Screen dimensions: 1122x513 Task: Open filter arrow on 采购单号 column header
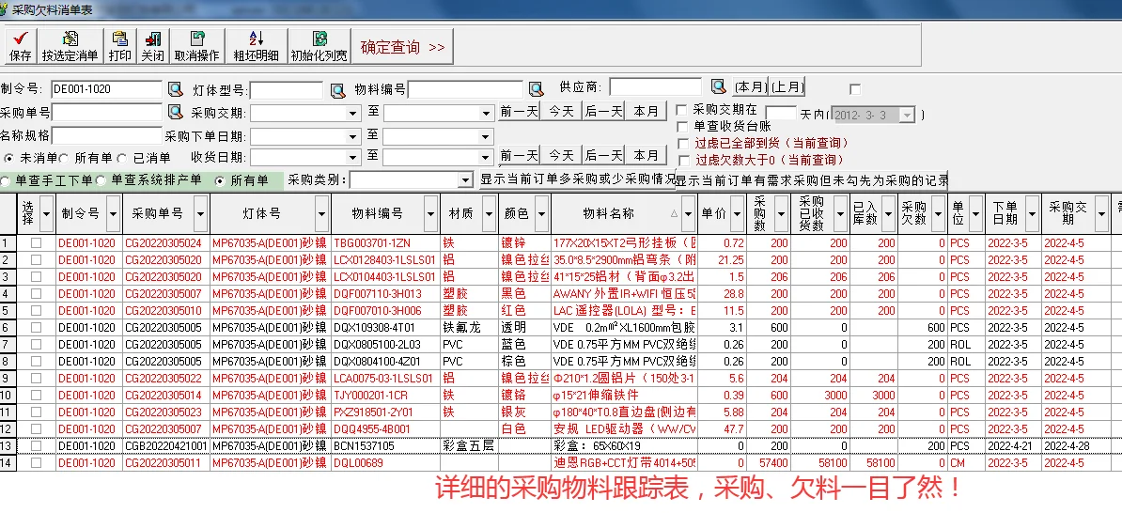199,213
